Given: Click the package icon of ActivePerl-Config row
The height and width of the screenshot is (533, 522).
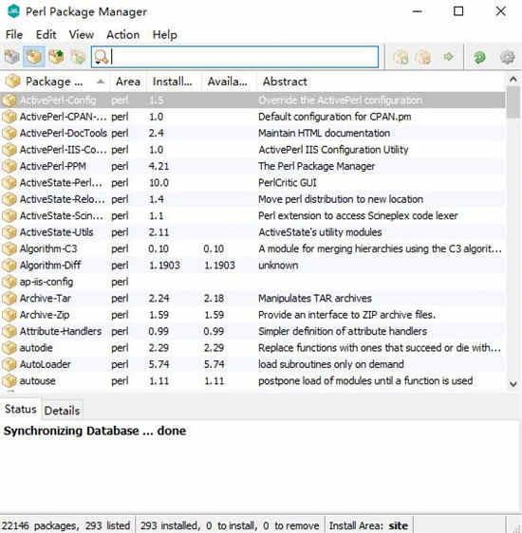Looking at the screenshot, I should [x=9, y=101].
